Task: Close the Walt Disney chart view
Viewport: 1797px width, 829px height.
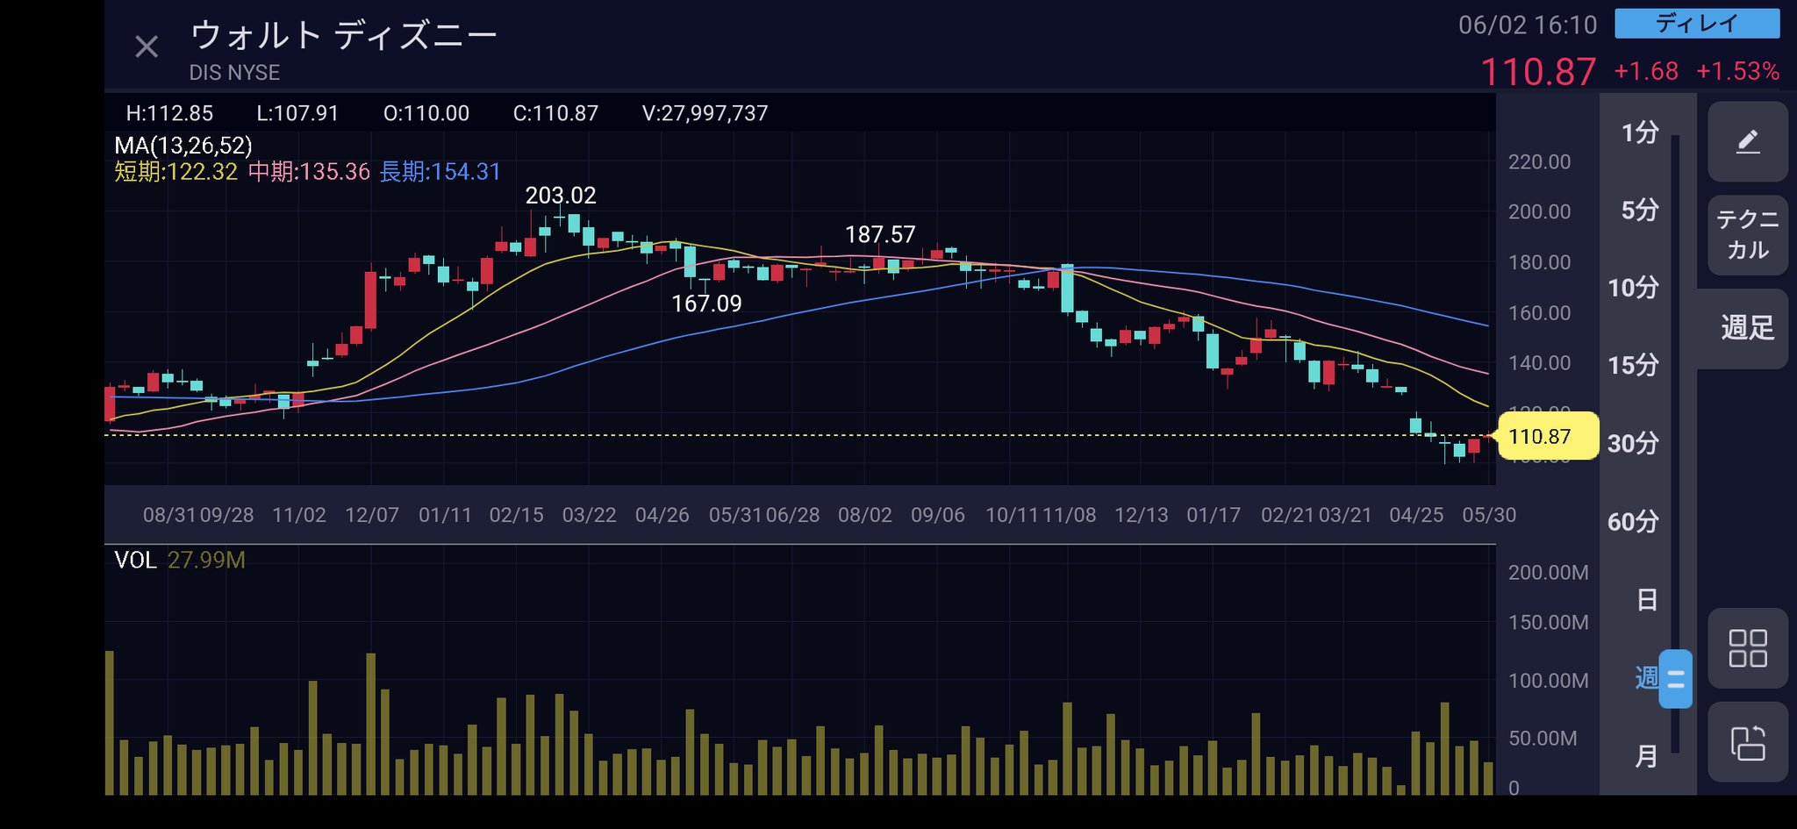Action: coord(147,46)
